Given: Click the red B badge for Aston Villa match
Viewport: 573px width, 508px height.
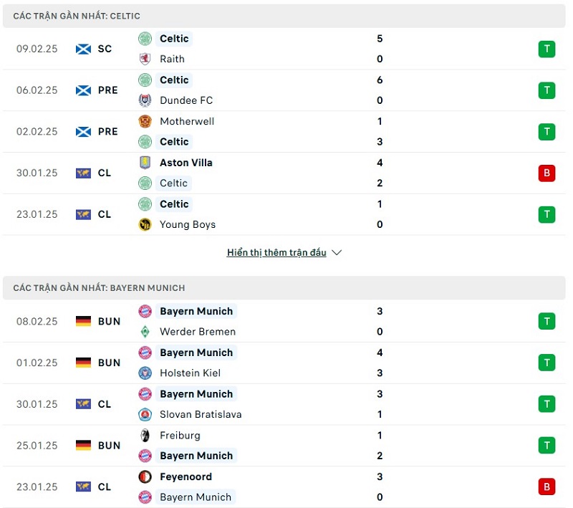Looking at the screenshot, I should click(x=546, y=173).
